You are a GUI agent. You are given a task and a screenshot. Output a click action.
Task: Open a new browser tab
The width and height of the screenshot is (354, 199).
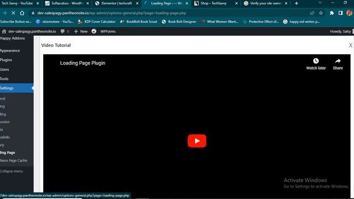click(x=296, y=3)
